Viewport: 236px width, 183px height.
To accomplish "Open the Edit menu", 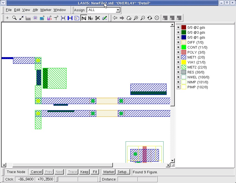I will pyautogui.click(x=17, y=10).
